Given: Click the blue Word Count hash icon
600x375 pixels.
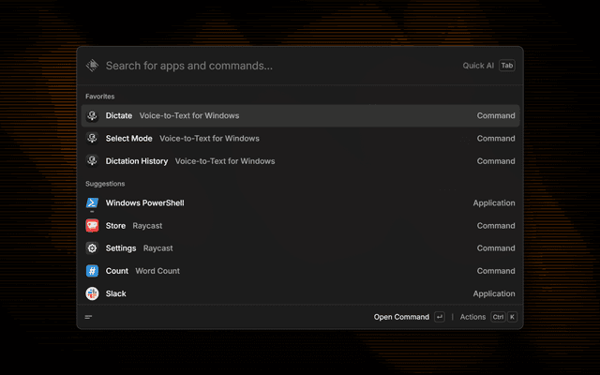Looking at the screenshot, I should (x=92, y=271).
